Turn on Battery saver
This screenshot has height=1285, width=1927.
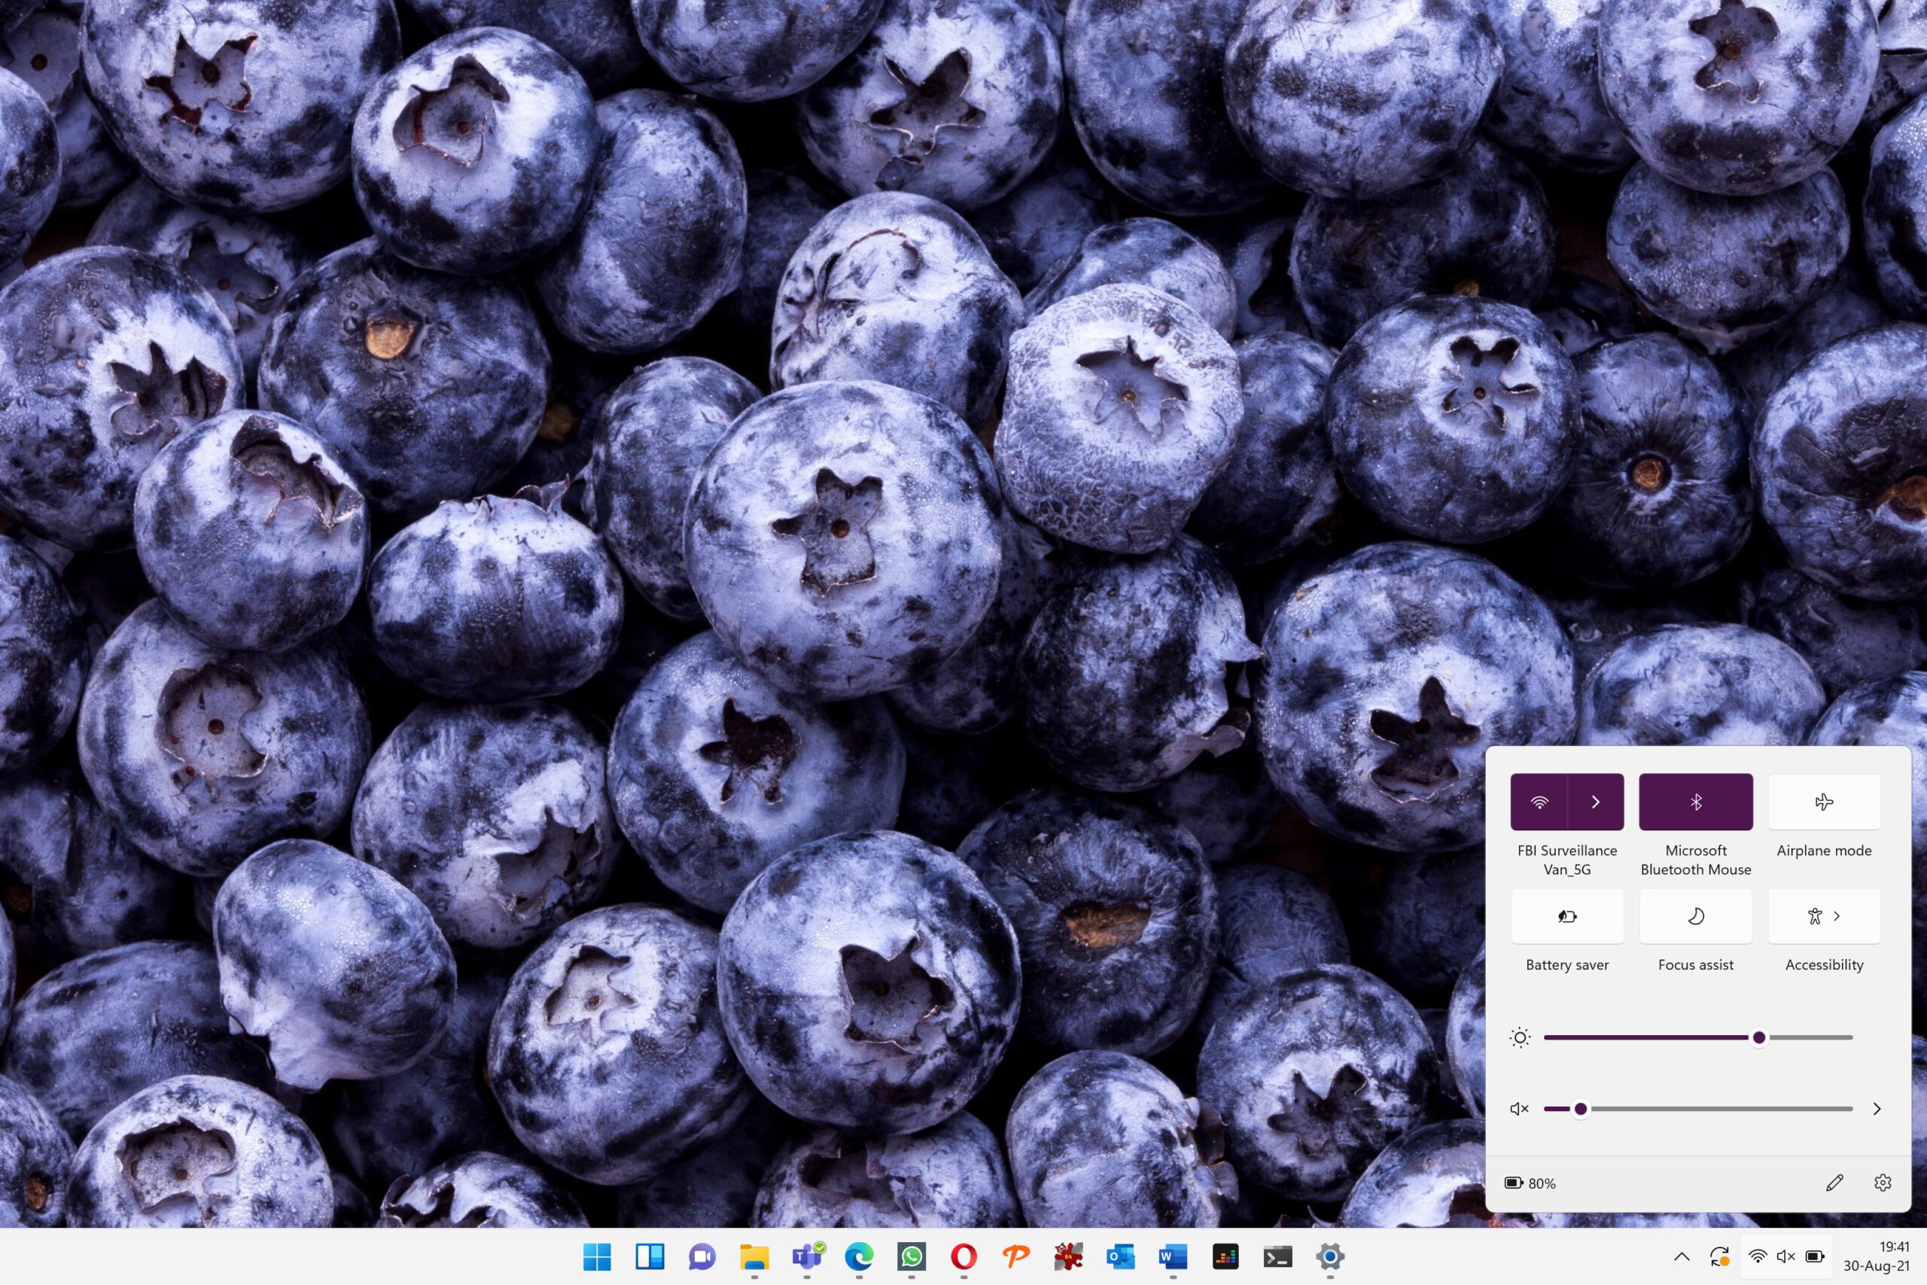pos(1566,916)
